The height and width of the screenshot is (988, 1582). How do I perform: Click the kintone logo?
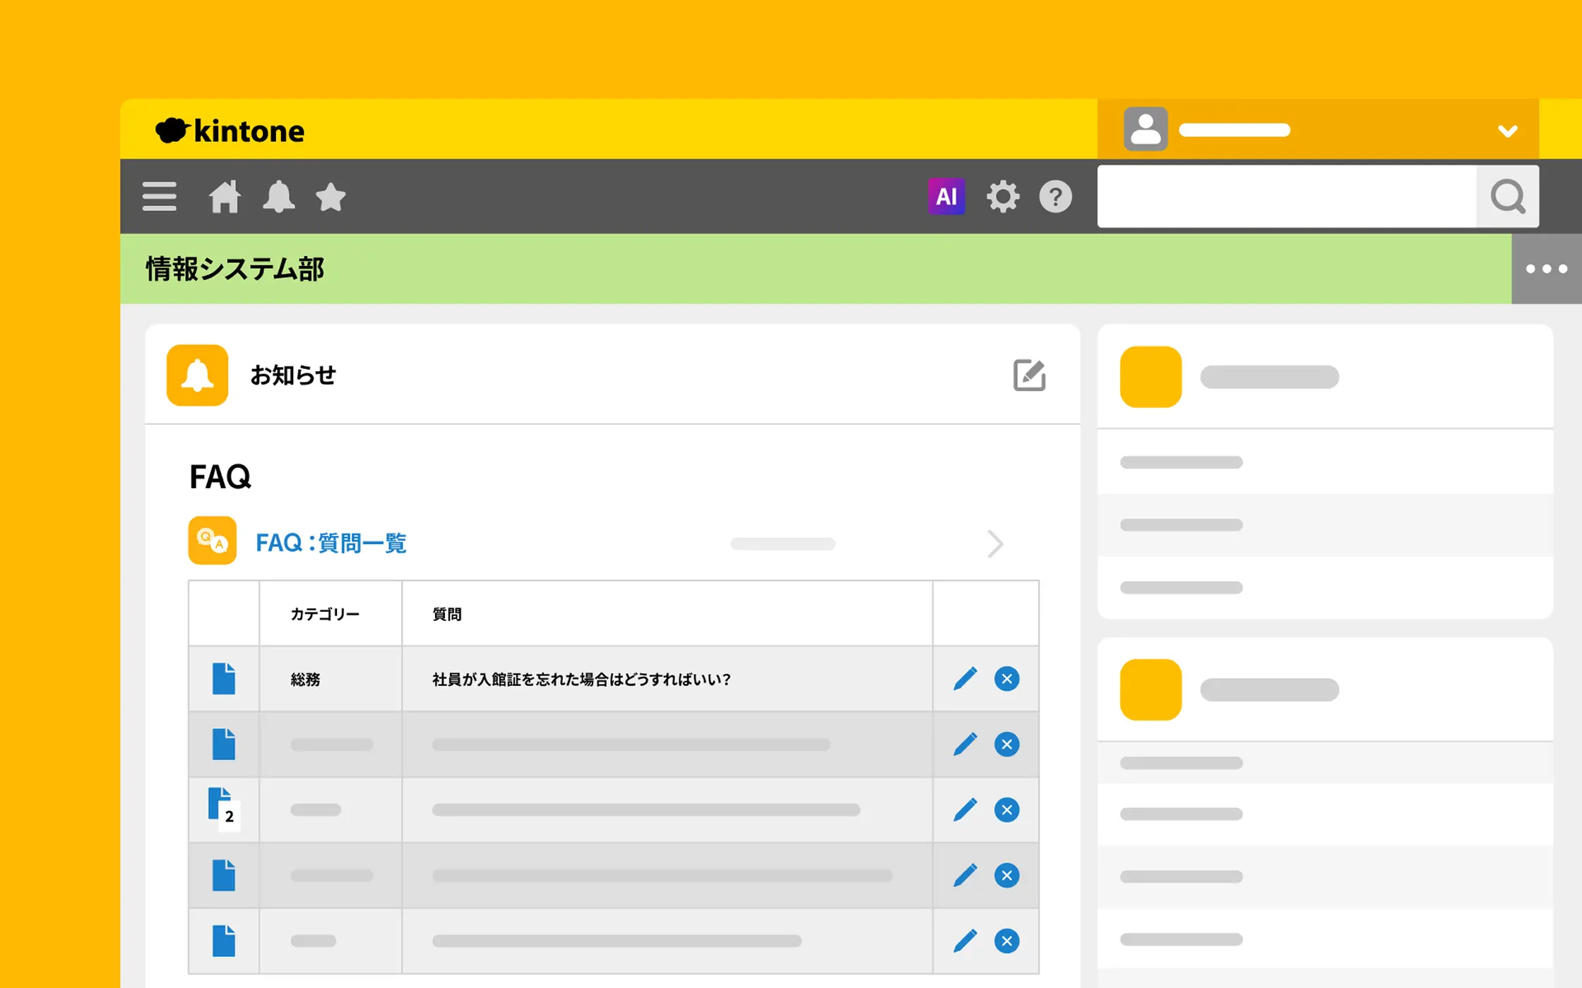click(230, 131)
